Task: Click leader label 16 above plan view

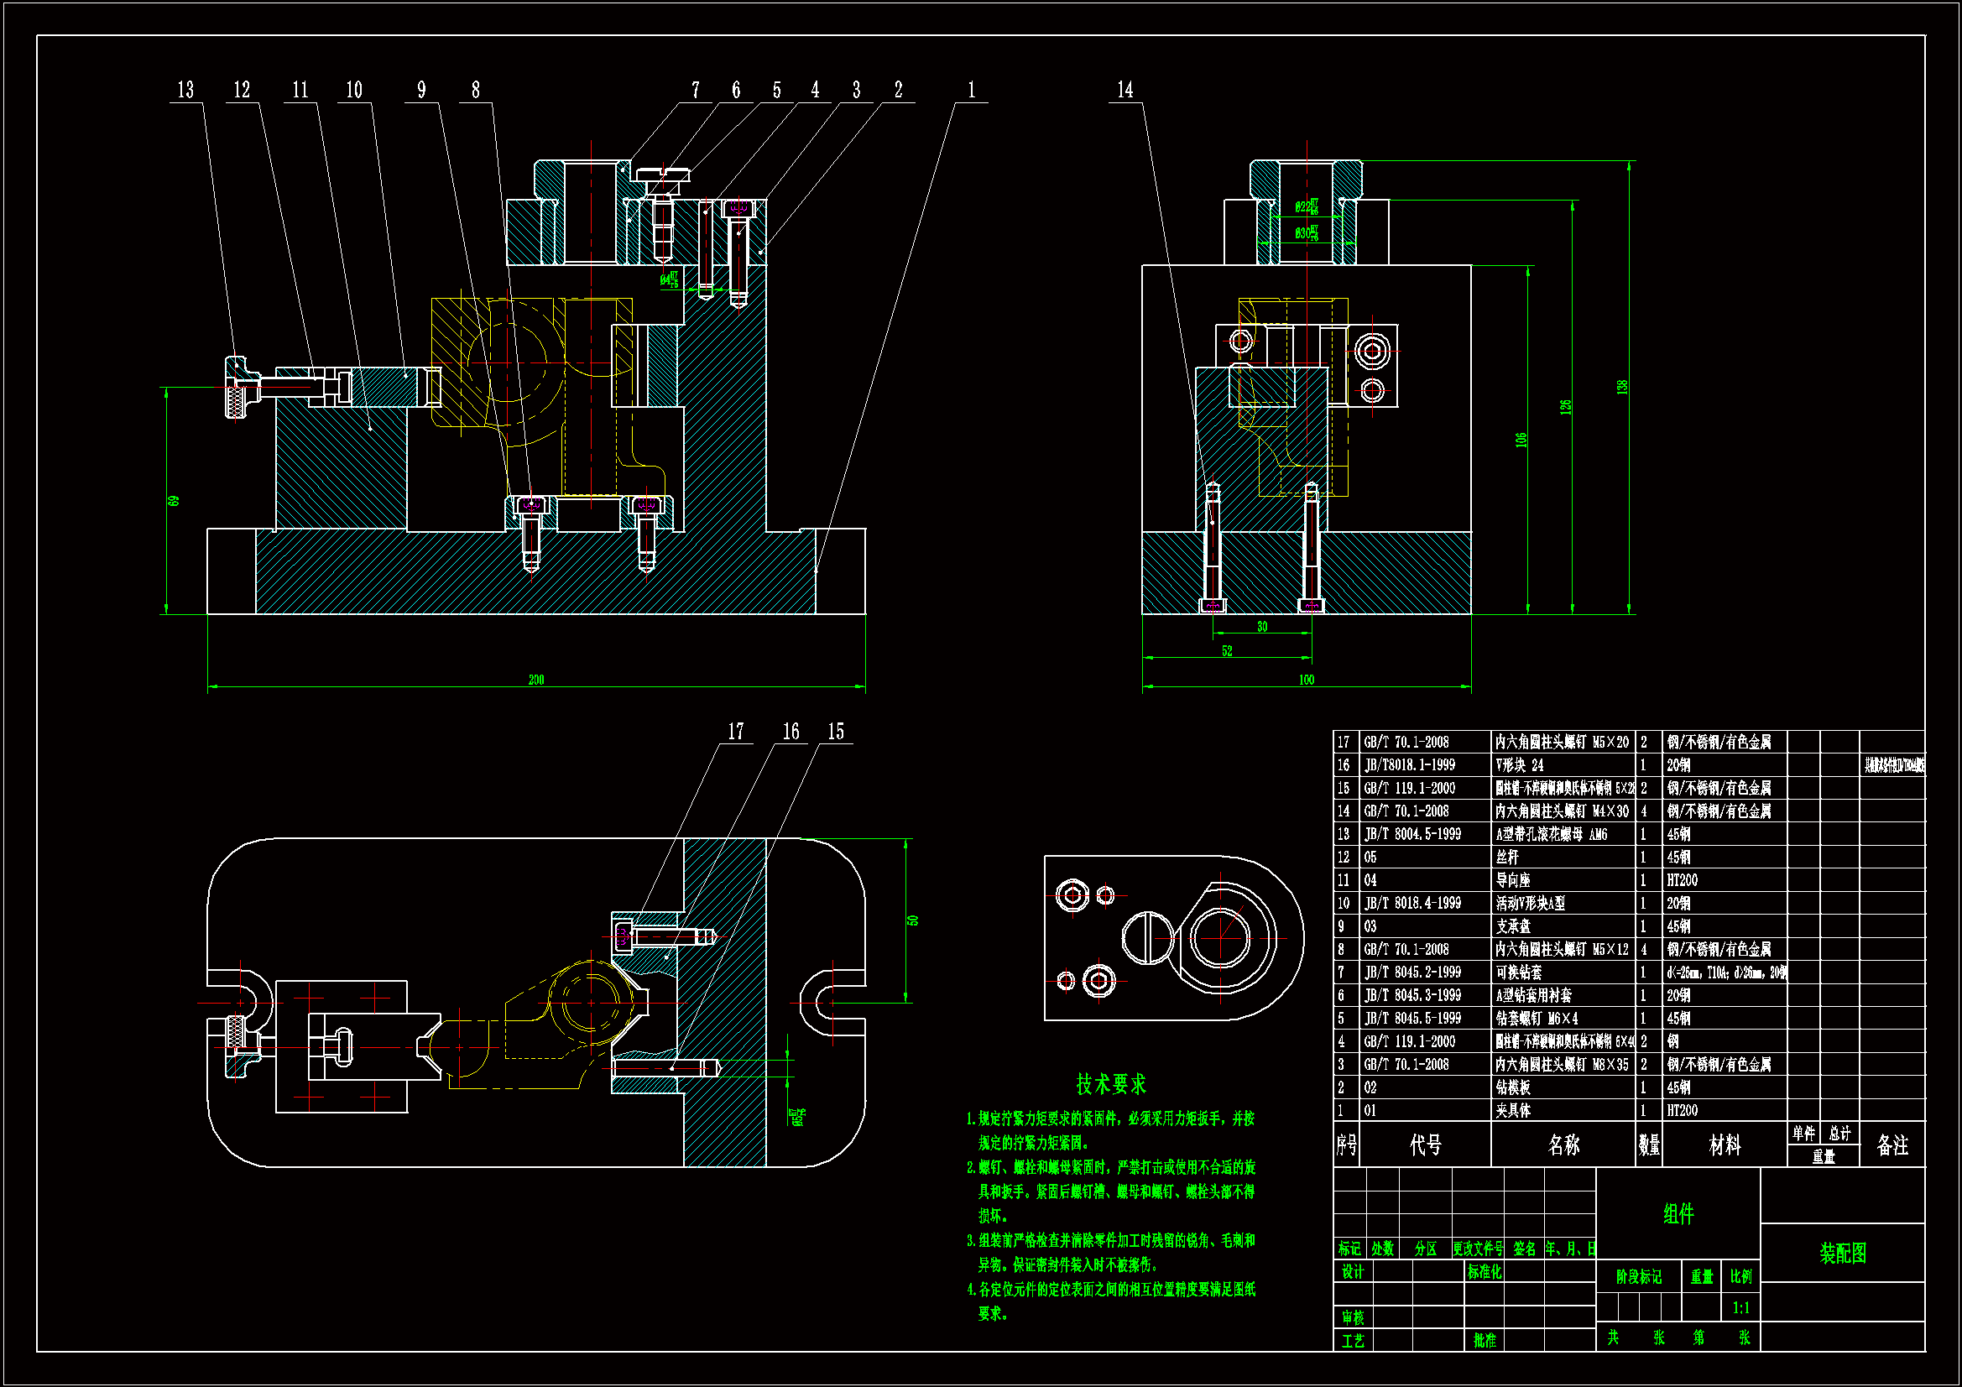Action: coord(791,732)
